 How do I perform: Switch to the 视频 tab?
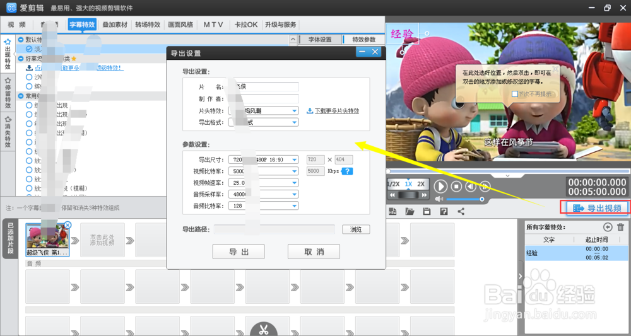tap(16, 25)
